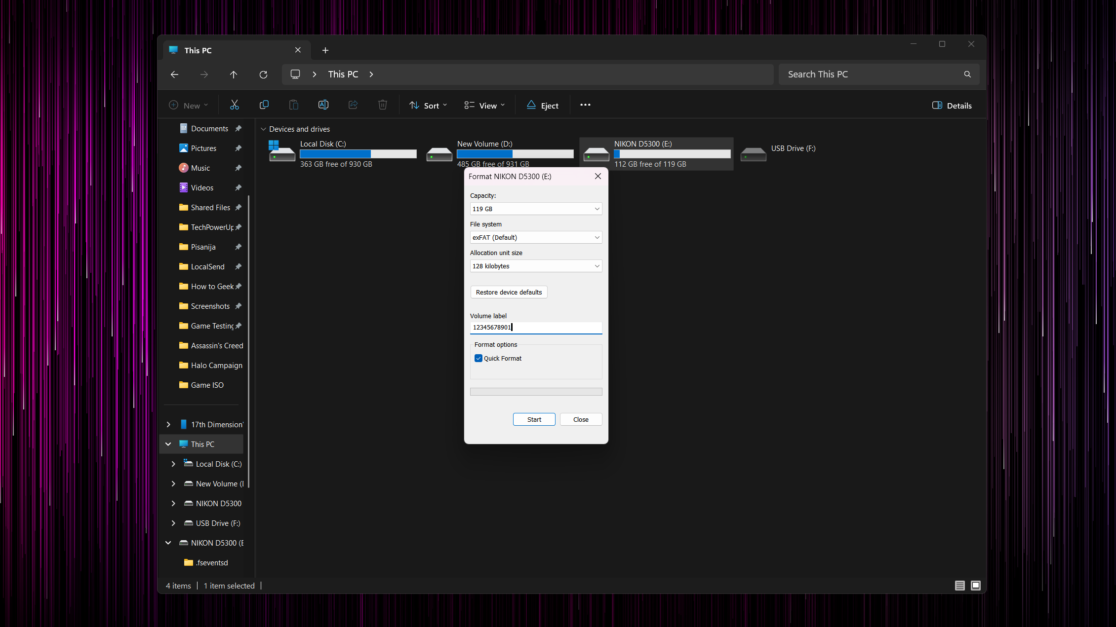
Task: Switch to details list view icon
Action: coord(960,586)
